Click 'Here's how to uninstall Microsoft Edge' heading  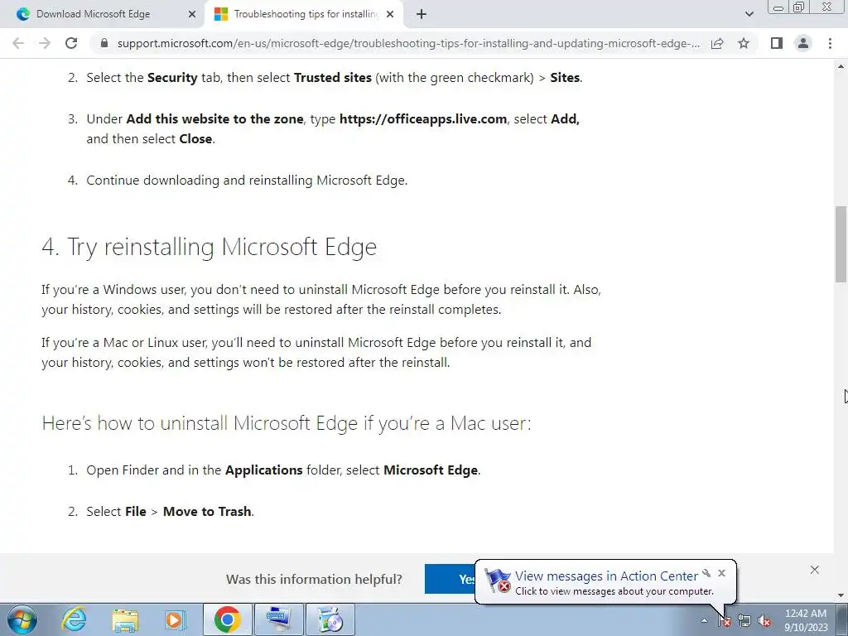pyautogui.click(x=287, y=423)
